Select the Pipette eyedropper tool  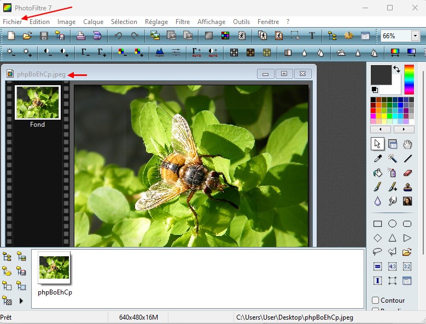click(378, 158)
